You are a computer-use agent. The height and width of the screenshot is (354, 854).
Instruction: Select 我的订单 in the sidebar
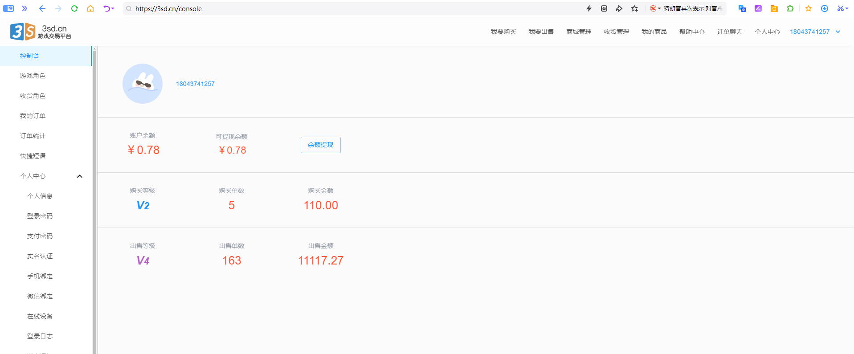tap(33, 116)
